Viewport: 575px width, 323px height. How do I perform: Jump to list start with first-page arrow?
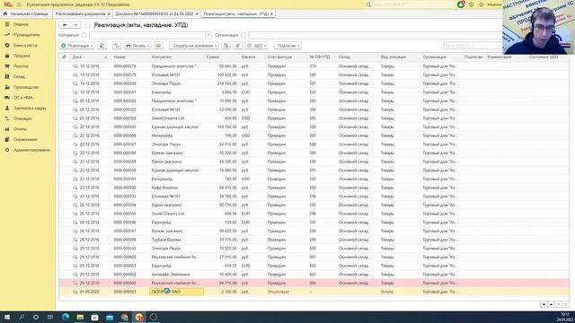(x=544, y=304)
